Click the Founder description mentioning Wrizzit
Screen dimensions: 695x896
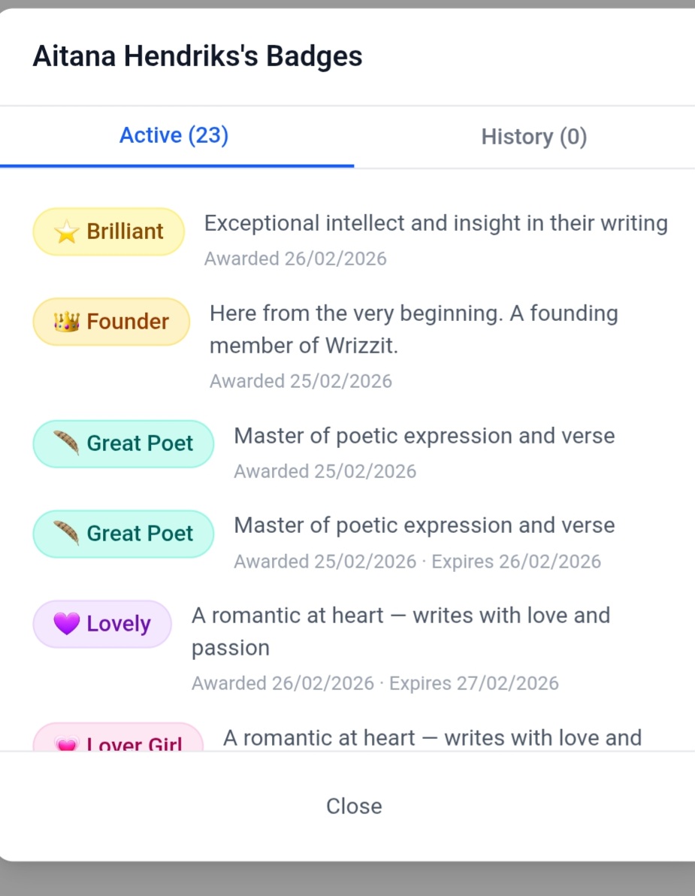[413, 329]
